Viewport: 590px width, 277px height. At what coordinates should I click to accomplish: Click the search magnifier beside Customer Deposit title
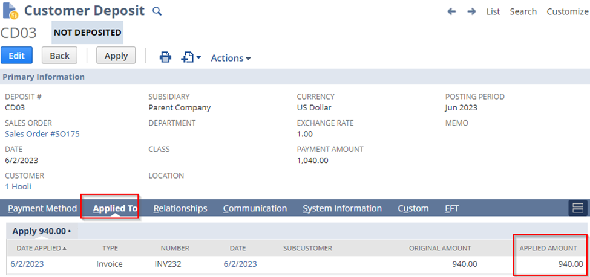pos(157,11)
